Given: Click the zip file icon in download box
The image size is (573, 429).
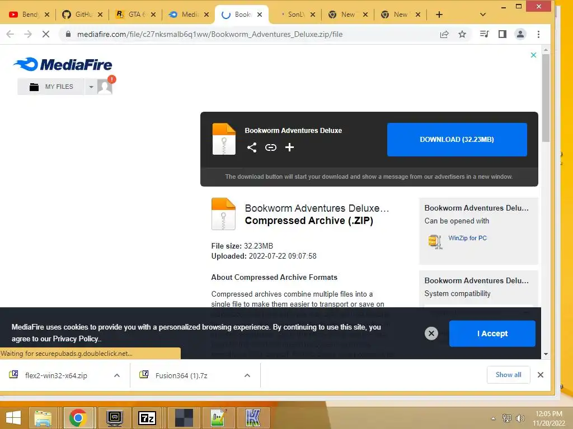Looking at the screenshot, I should 224,139.
